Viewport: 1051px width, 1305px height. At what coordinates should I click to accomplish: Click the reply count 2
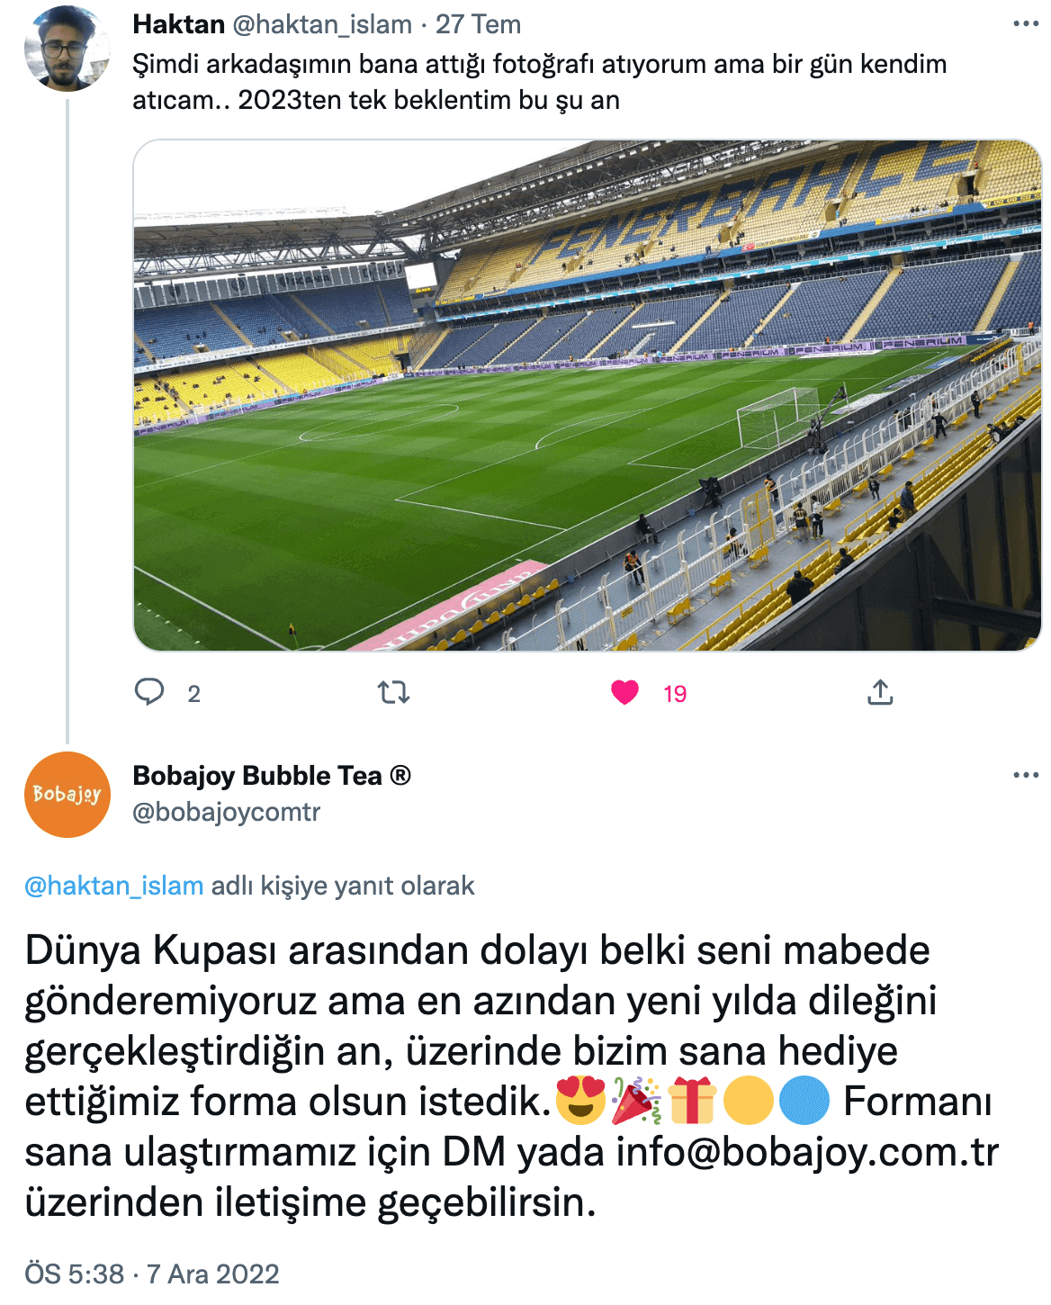(x=193, y=694)
